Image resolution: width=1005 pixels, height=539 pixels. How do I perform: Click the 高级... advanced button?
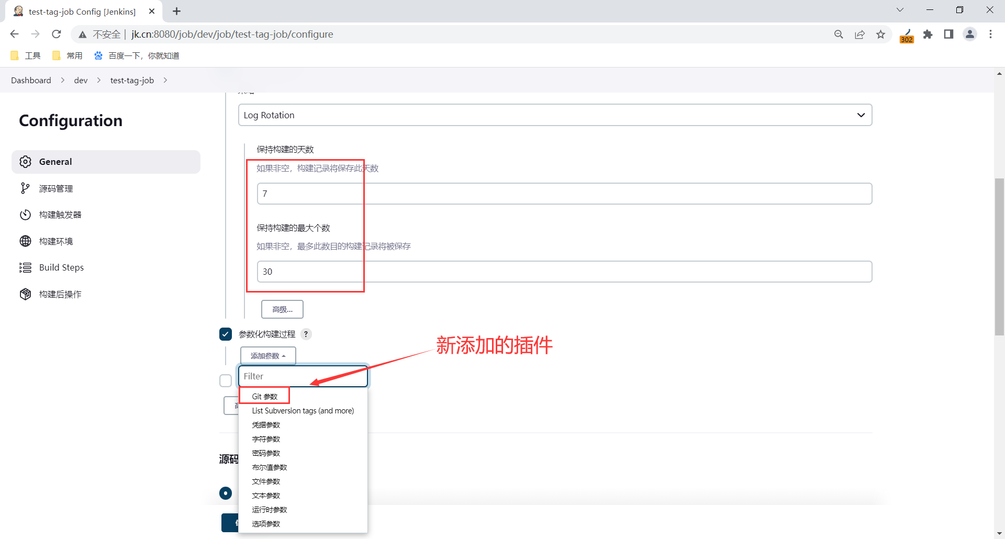[x=282, y=309]
